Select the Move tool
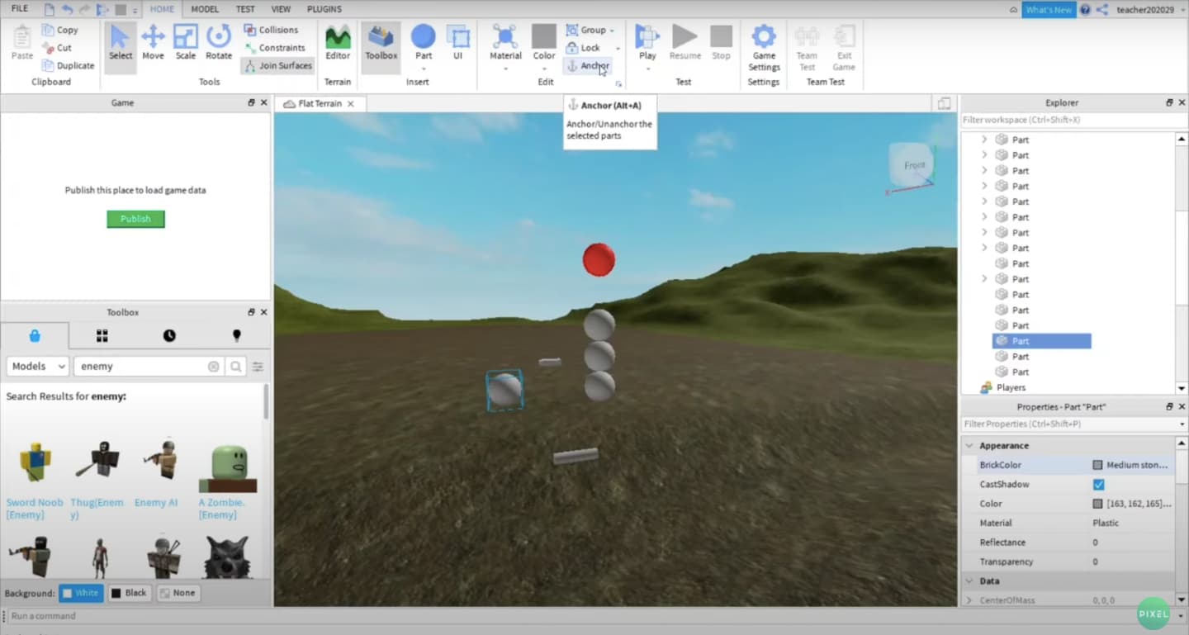Screen dimensions: 1189x635 [x=153, y=43]
